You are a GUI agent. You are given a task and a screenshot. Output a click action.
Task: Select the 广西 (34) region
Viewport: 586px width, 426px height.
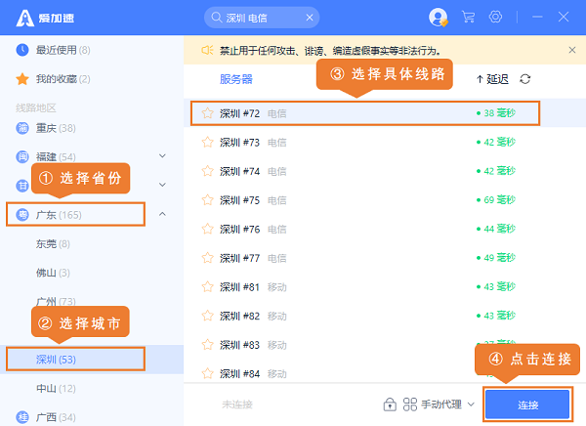[56, 417]
